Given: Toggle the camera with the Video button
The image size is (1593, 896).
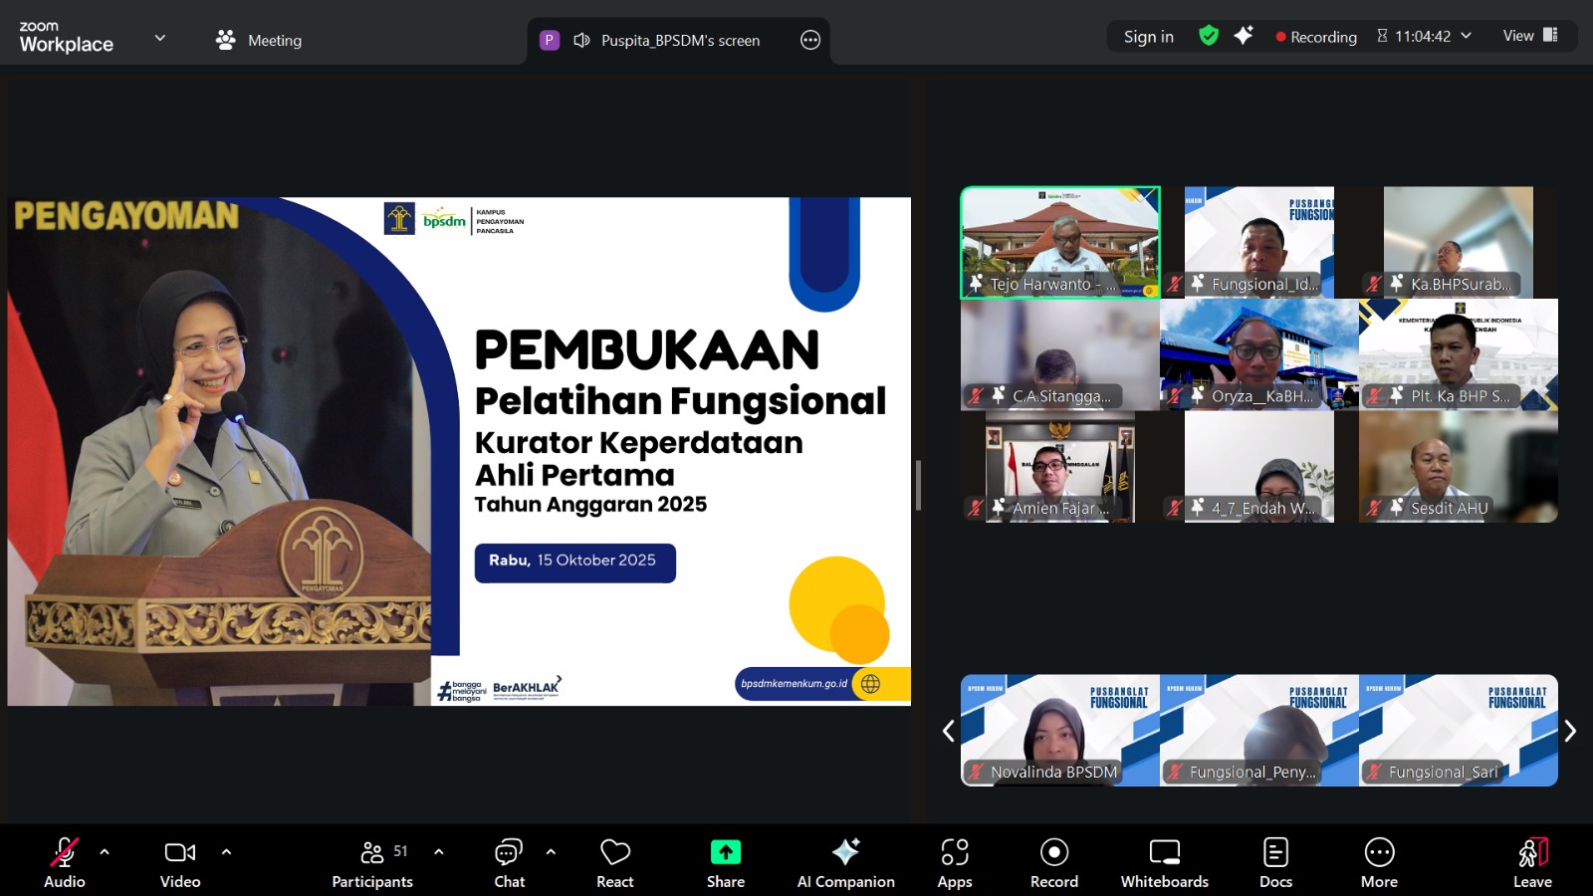Looking at the screenshot, I should [180, 862].
